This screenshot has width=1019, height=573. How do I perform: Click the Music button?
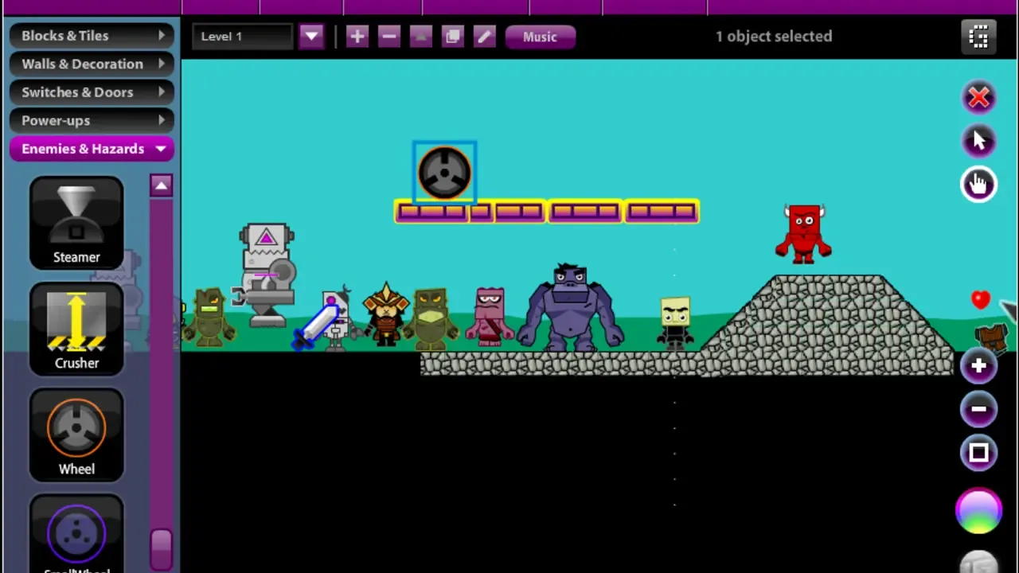tap(540, 37)
